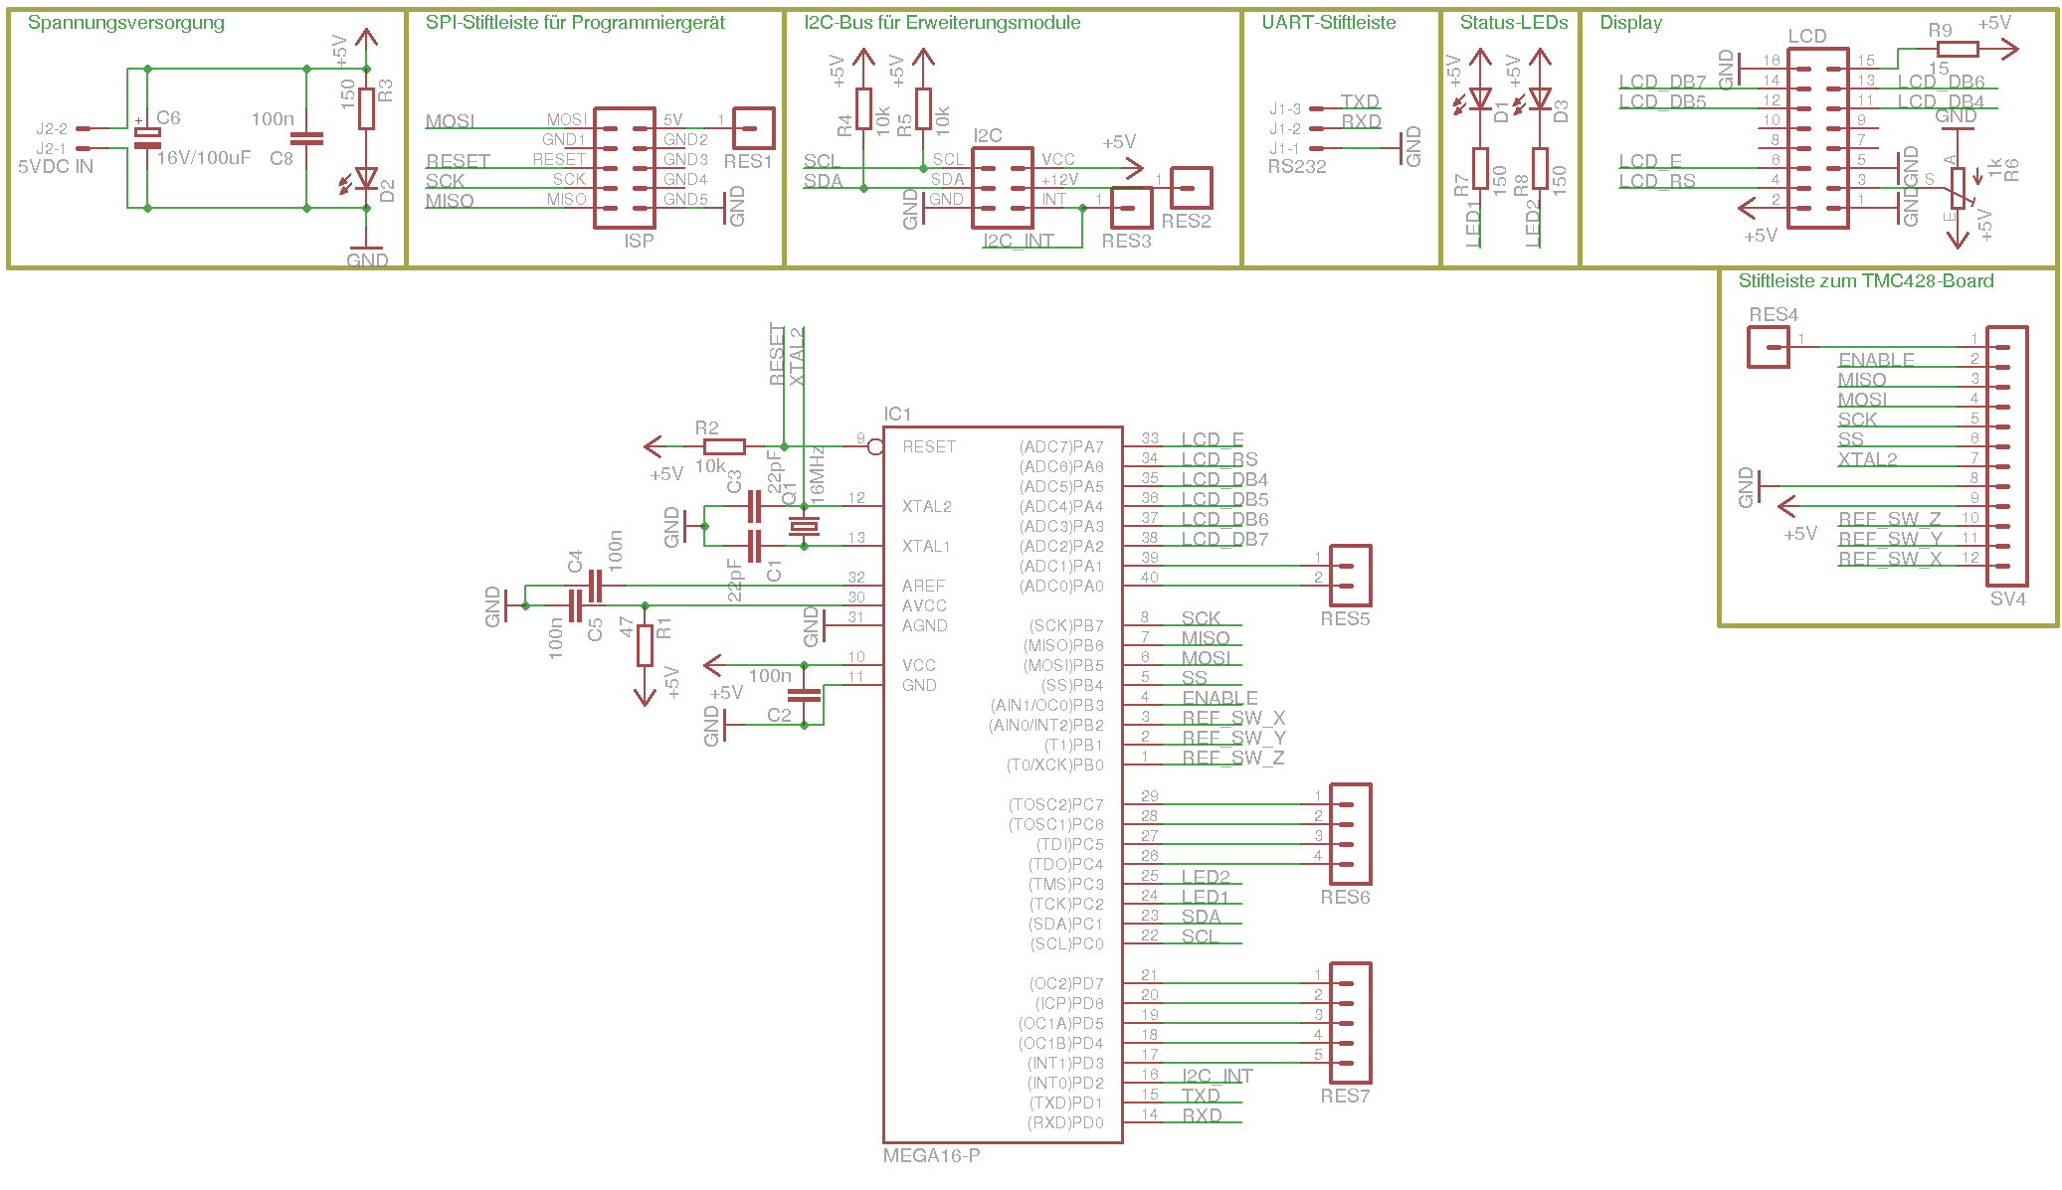Click the 'LED2' net label at pin 25
This screenshot has width=2062, height=1190.
tap(1206, 877)
